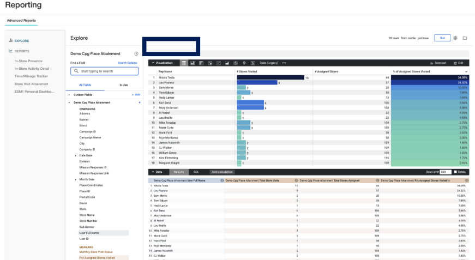The image size is (475, 260).
Task: Select the Single Value visualization icon
Action: click(x=252, y=63)
